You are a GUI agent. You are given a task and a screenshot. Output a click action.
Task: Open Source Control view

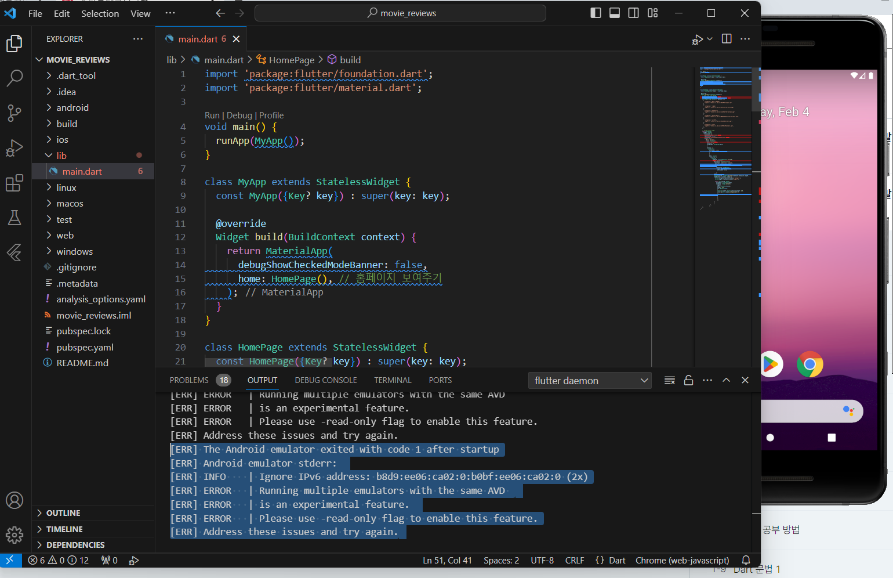[14, 113]
